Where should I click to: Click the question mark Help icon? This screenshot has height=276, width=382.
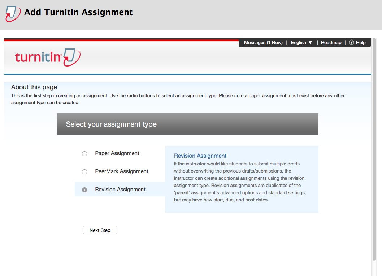point(351,42)
